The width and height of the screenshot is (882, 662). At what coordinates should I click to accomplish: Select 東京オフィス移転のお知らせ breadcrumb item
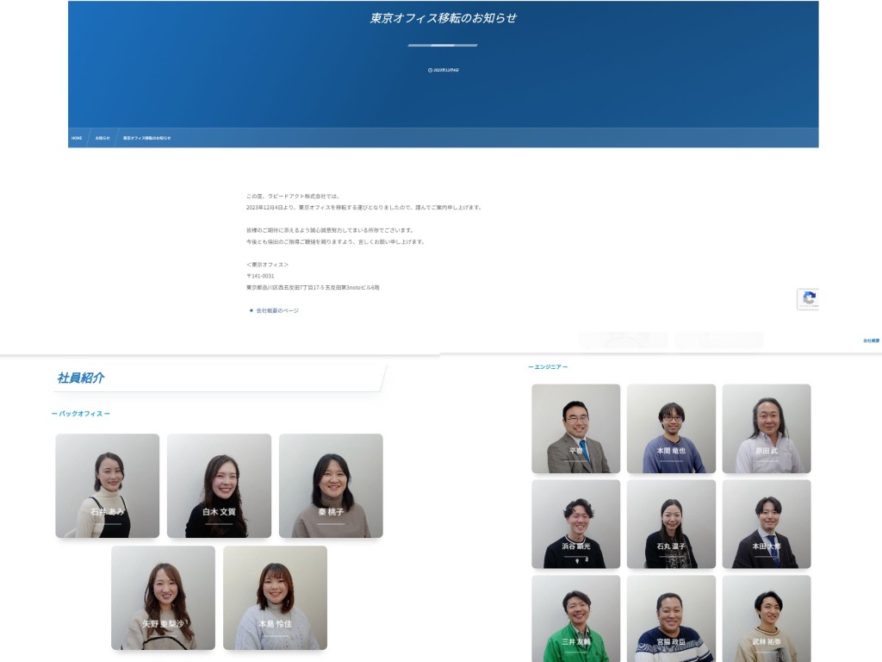click(x=146, y=138)
